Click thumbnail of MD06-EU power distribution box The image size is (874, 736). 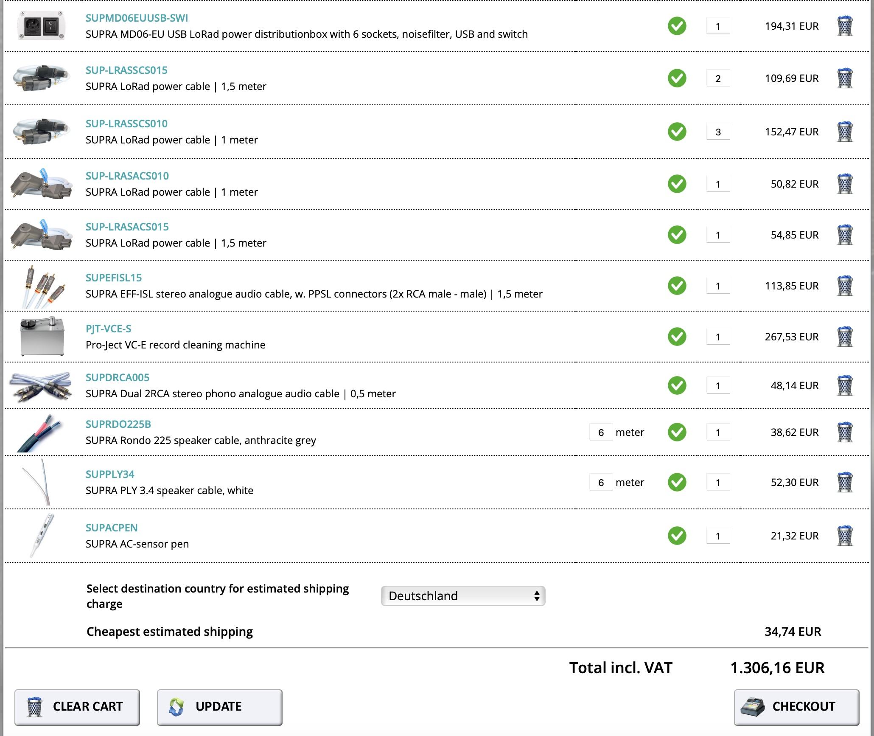[x=42, y=26]
